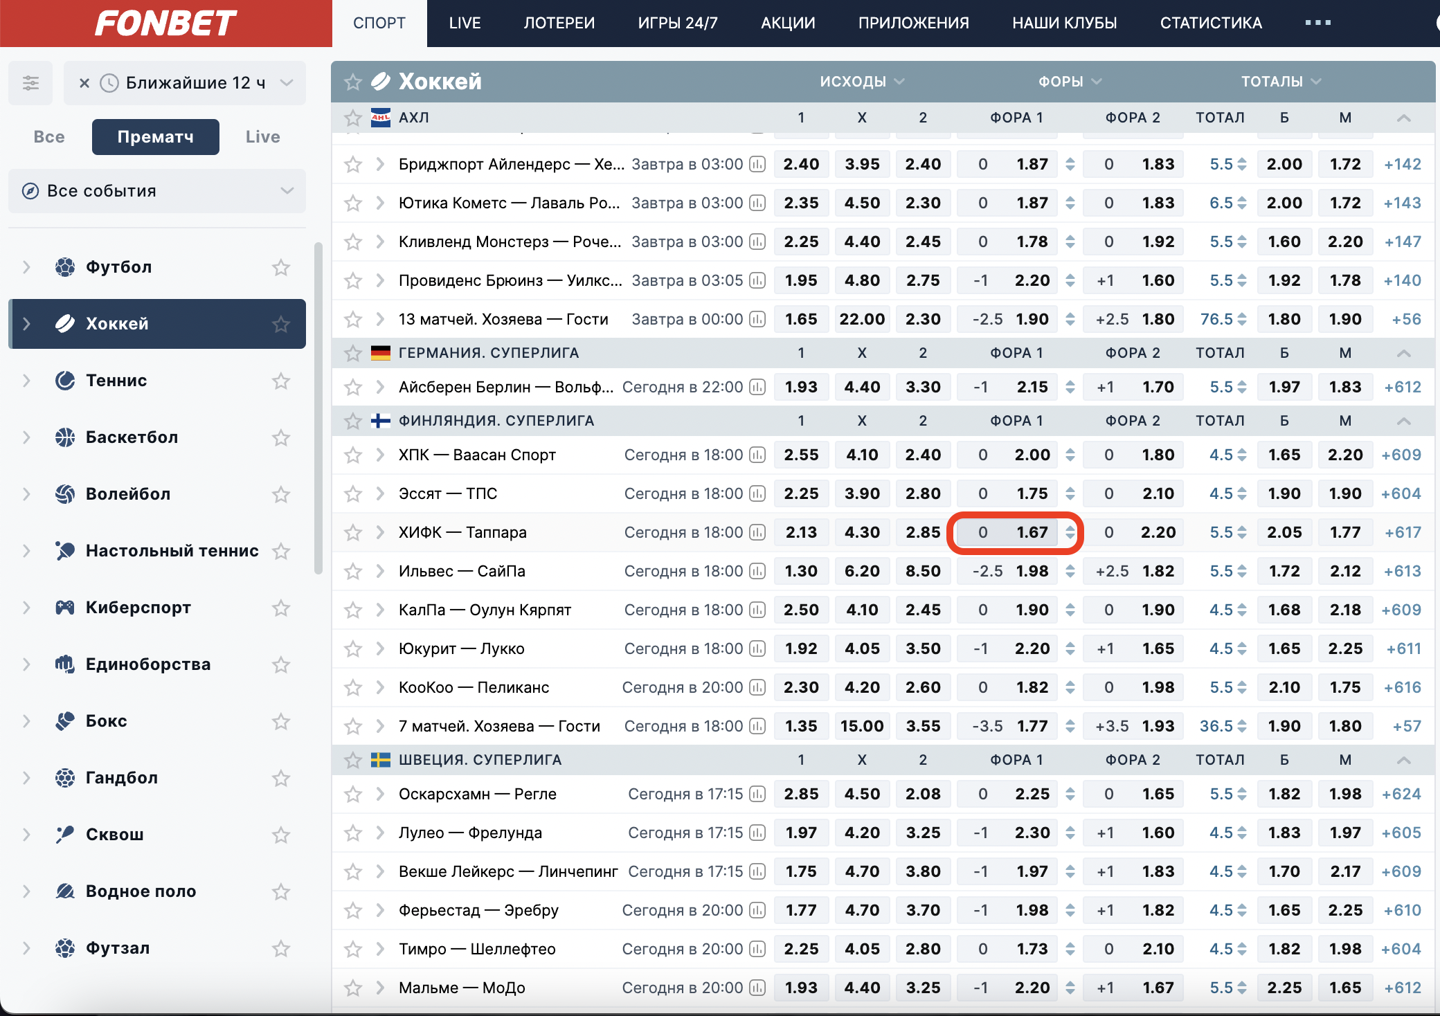Select the Прематч filter tab
1440x1016 pixels.
coord(156,137)
